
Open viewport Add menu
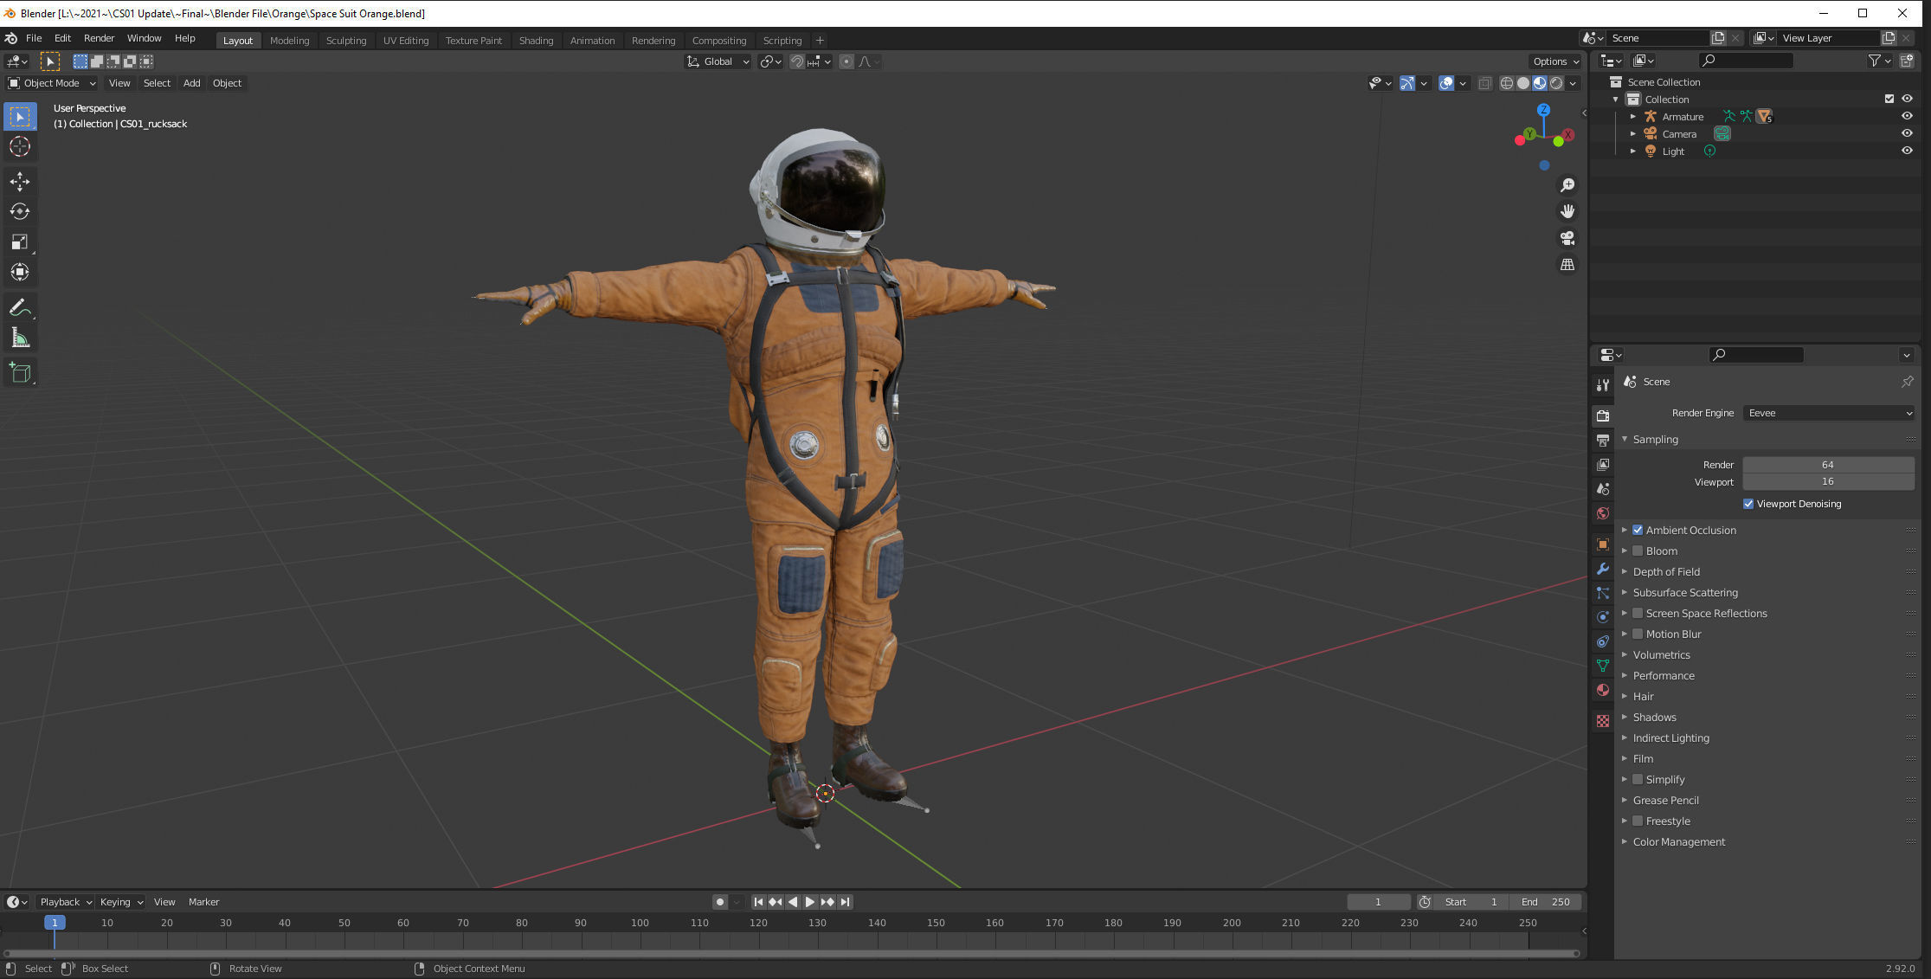pyautogui.click(x=191, y=83)
